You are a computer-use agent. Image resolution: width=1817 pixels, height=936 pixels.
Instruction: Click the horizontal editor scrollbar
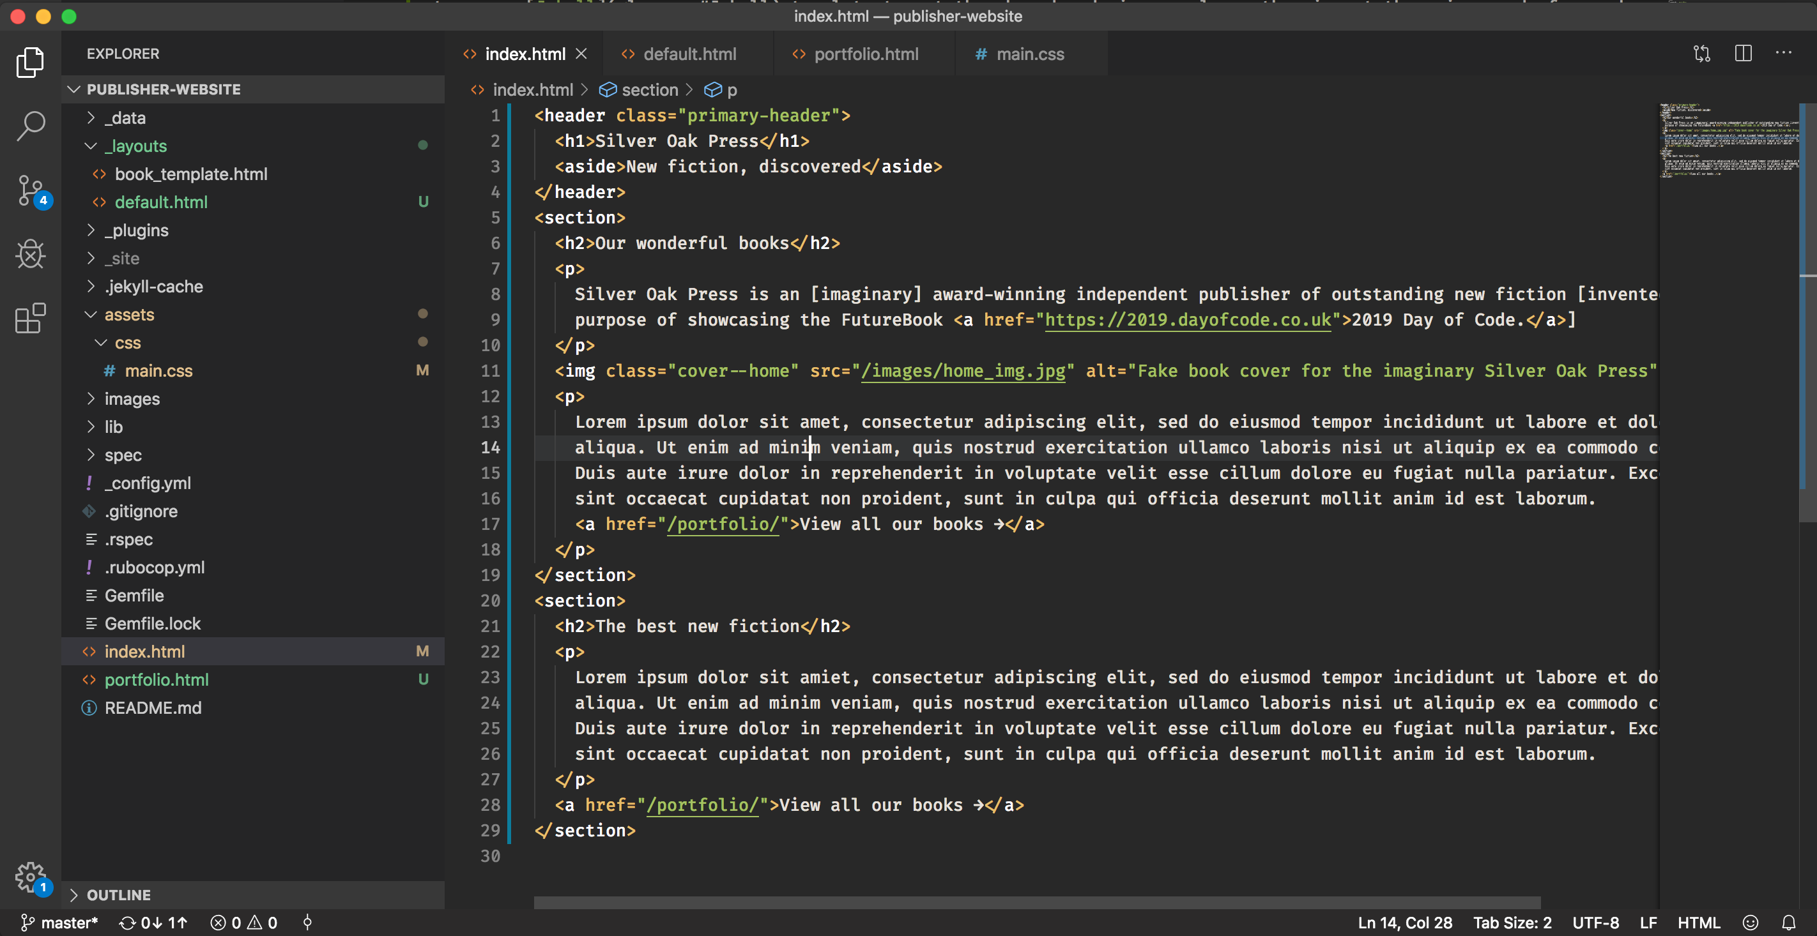pos(1037,902)
